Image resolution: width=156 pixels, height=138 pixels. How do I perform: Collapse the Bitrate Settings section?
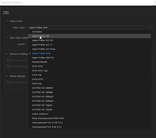click(7, 76)
